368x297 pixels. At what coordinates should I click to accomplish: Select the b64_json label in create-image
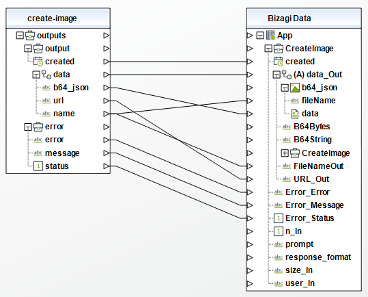pyautogui.click(x=71, y=88)
